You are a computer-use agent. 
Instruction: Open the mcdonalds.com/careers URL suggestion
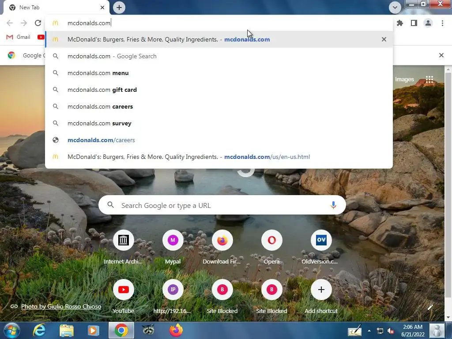[219, 140]
